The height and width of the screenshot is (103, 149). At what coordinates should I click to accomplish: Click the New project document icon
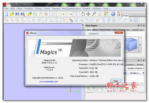(6, 14)
